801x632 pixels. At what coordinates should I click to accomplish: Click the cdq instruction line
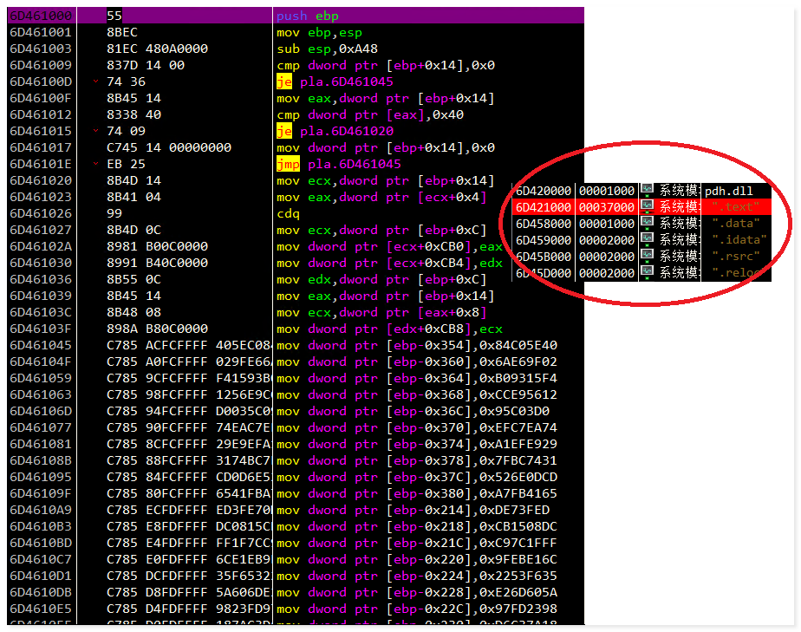288,213
